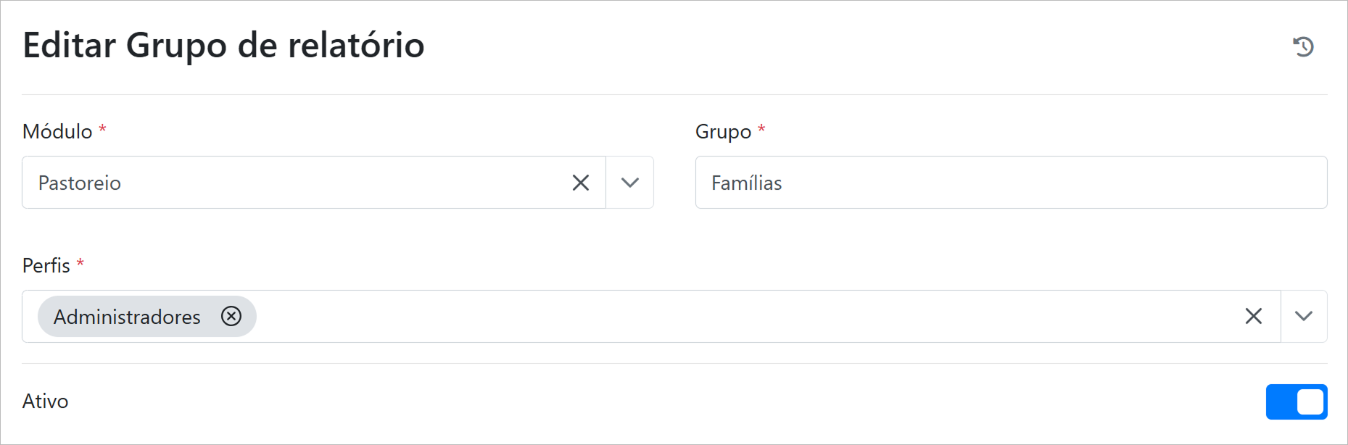The width and height of the screenshot is (1348, 445).
Task: Click the red asterisk beside Grupo
Action: click(x=761, y=130)
